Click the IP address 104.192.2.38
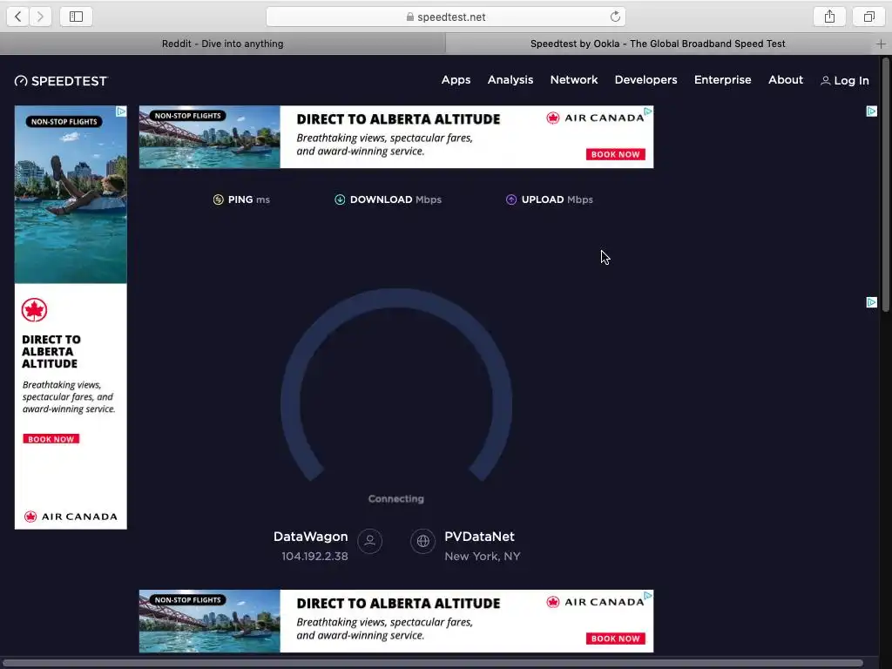The width and height of the screenshot is (892, 669). click(x=314, y=557)
